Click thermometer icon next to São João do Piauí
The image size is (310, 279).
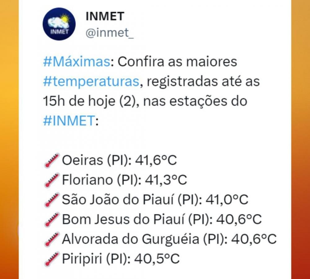click(51, 200)
